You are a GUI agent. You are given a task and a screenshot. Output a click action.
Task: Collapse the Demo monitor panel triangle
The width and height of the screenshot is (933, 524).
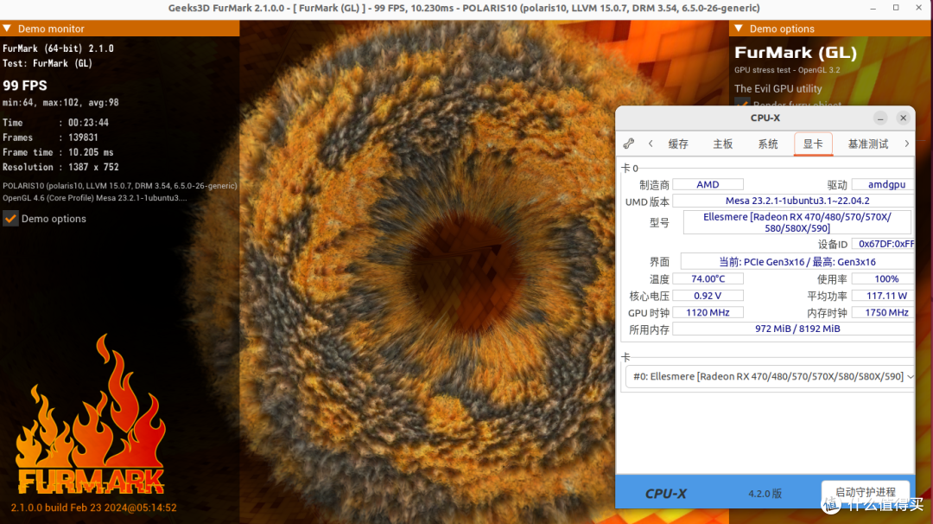click(x=7, y=29)
